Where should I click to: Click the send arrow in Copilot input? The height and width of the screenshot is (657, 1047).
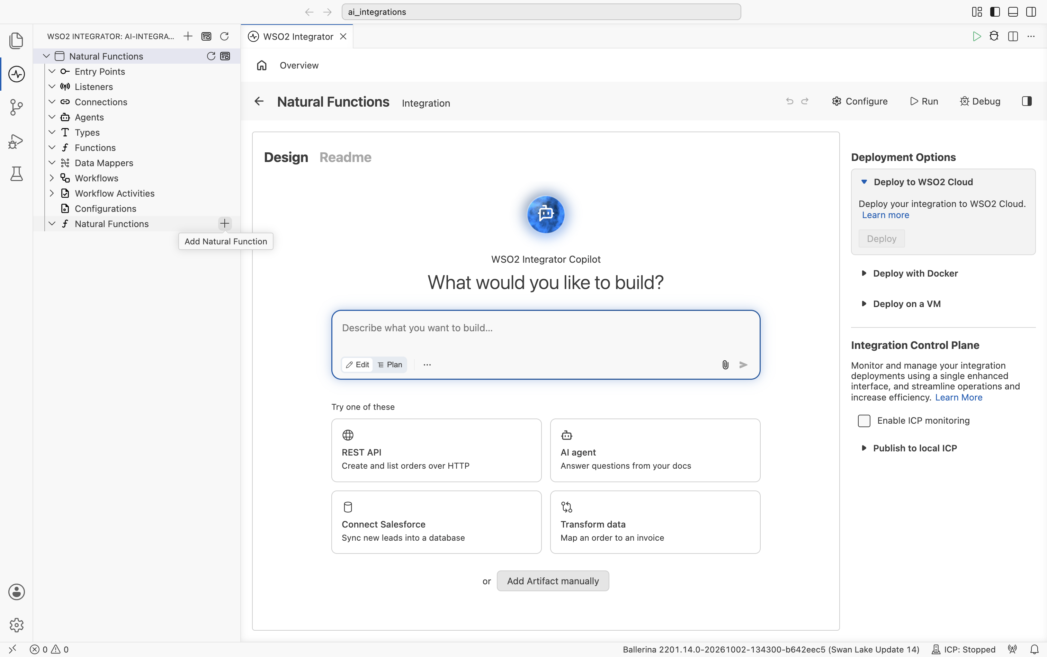744,364
